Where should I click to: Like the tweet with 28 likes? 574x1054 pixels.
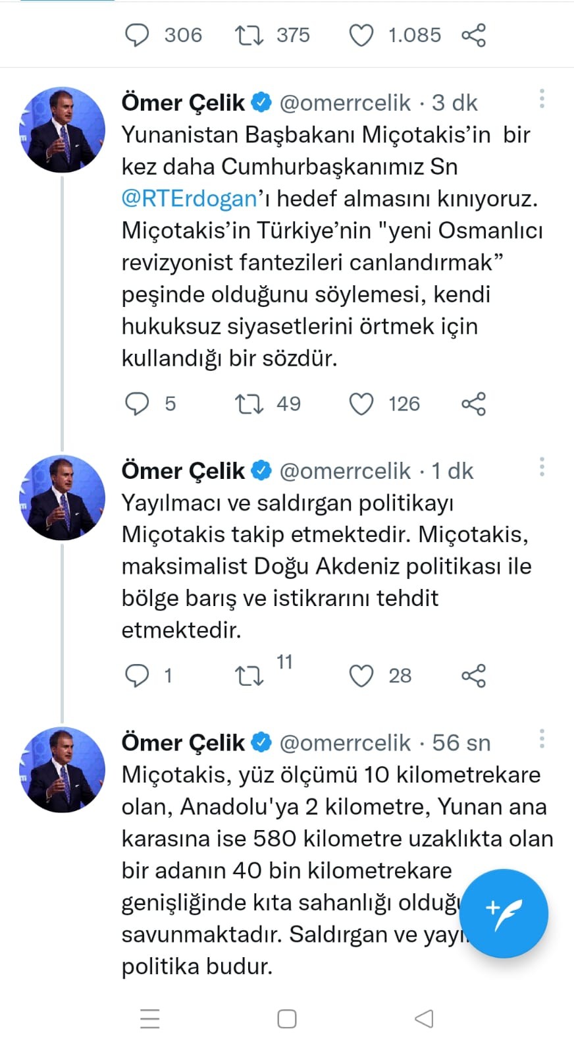click(361, 675)
